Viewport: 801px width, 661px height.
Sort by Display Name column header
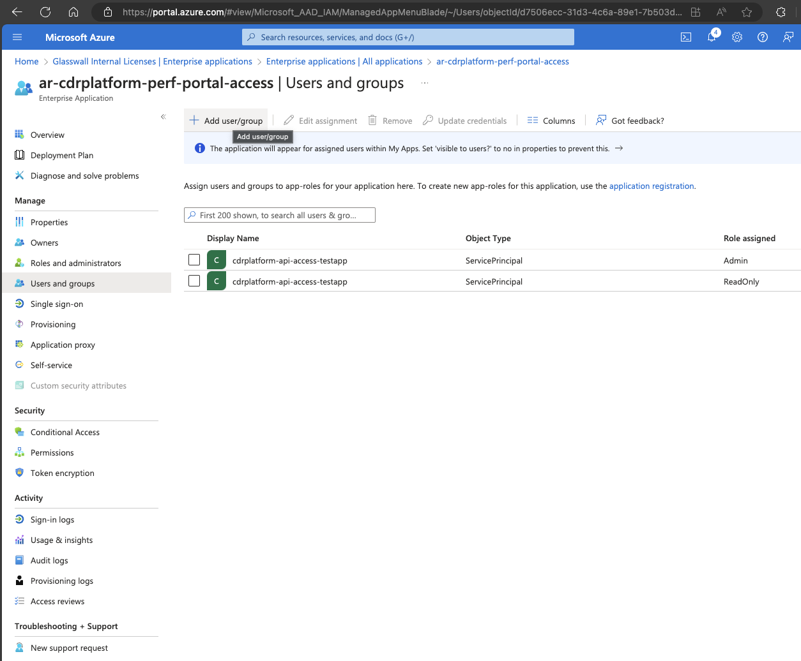(233, 238)
